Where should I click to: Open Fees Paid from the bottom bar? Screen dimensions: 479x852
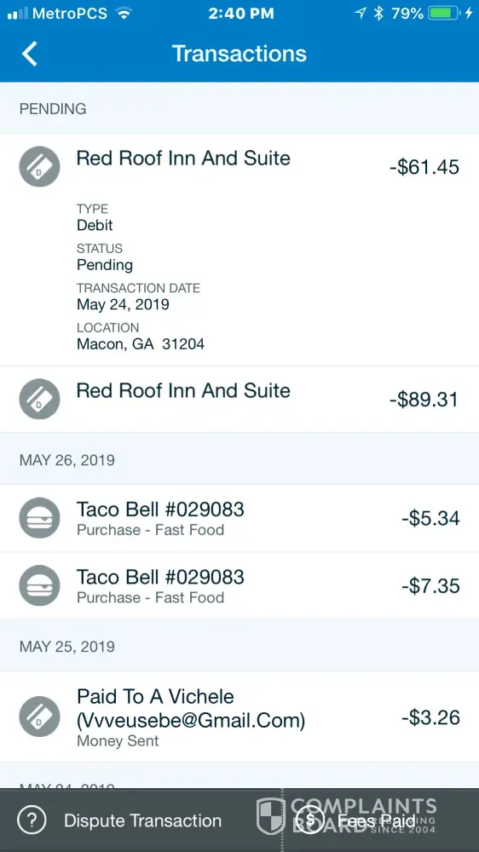pos(376,820)
